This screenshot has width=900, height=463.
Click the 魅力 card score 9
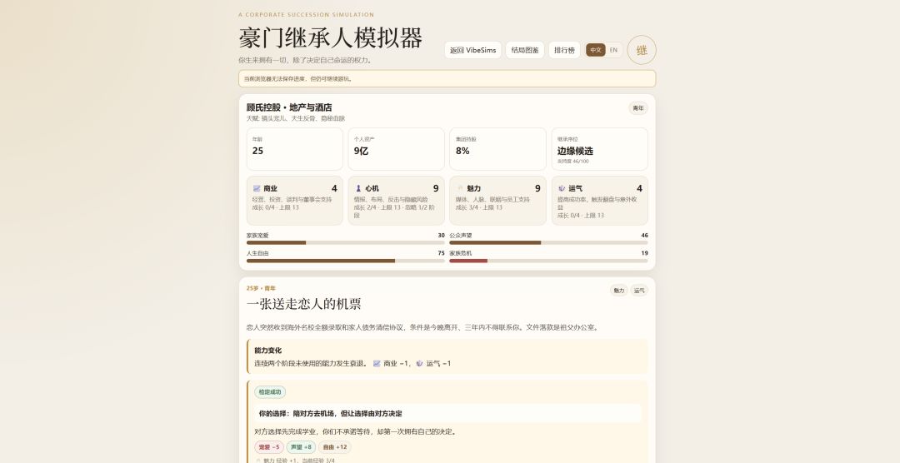tap(537, 188)
